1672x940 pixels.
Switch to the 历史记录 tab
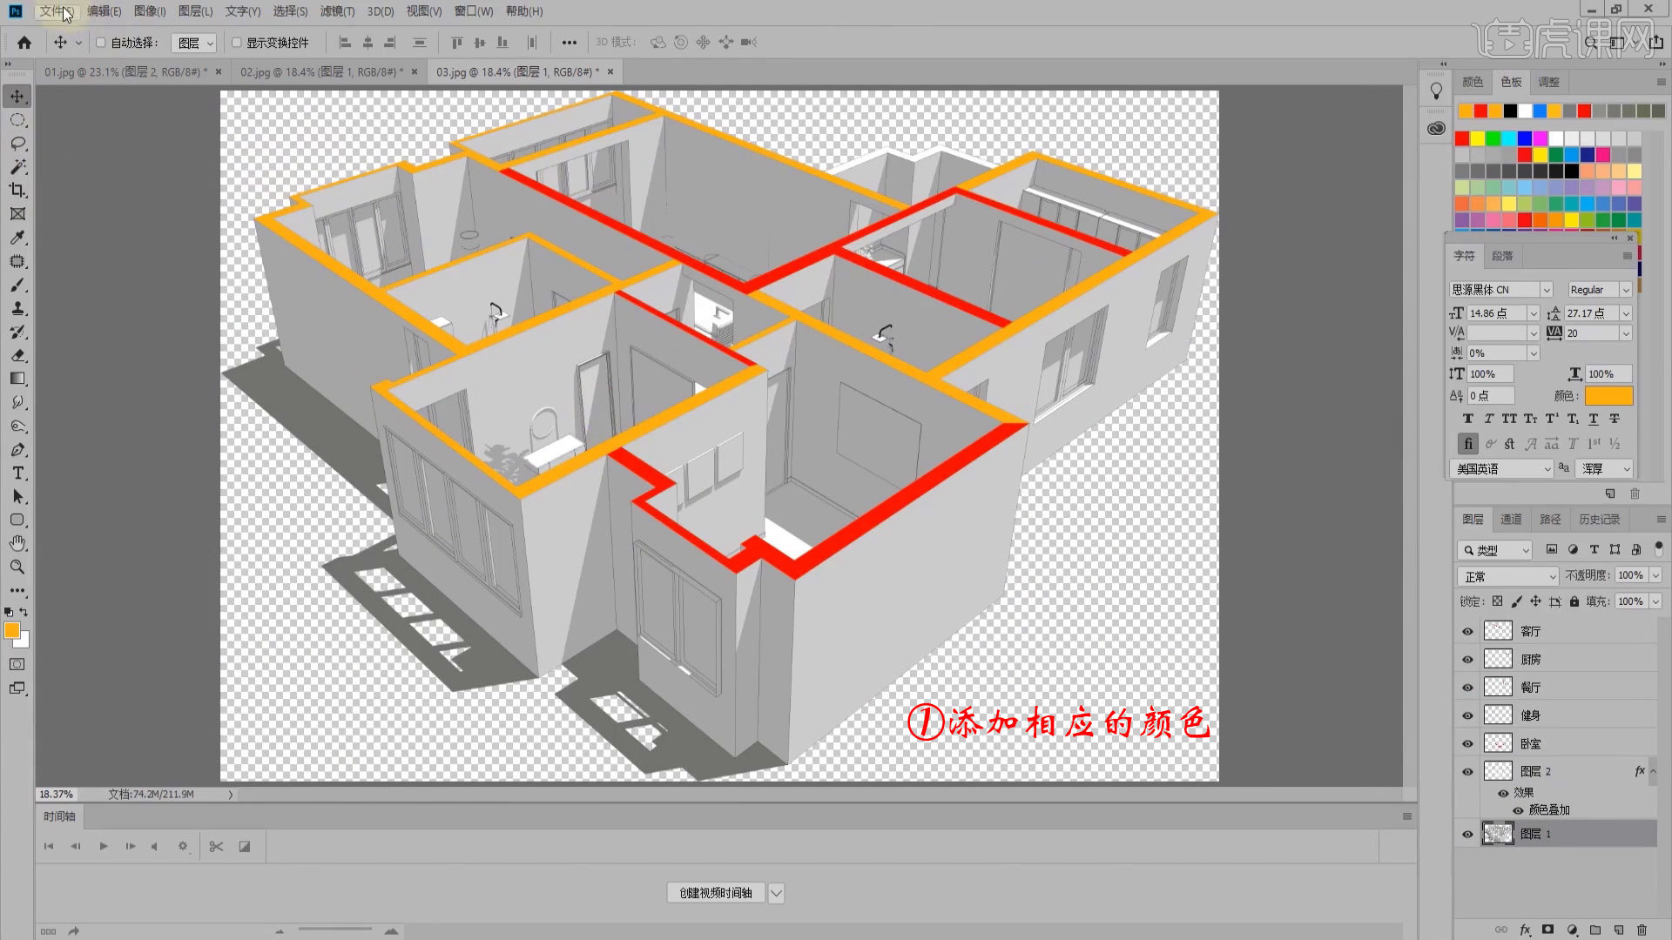1600,520
